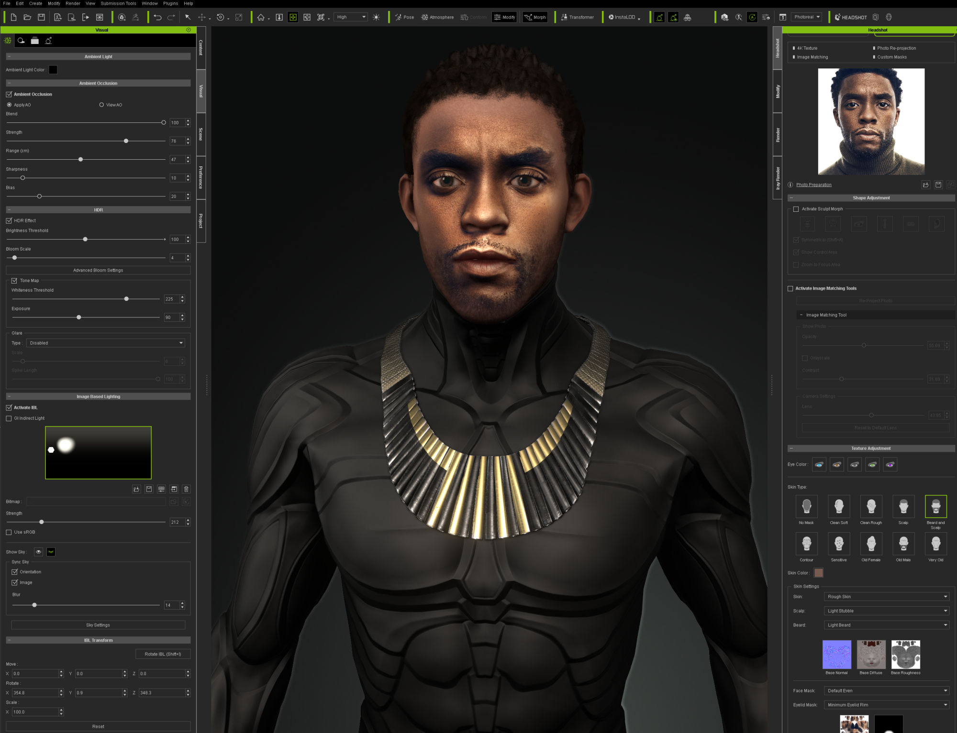Open the Photoreal mode dropdown
The image size is (957, 733).
[806, 17]
